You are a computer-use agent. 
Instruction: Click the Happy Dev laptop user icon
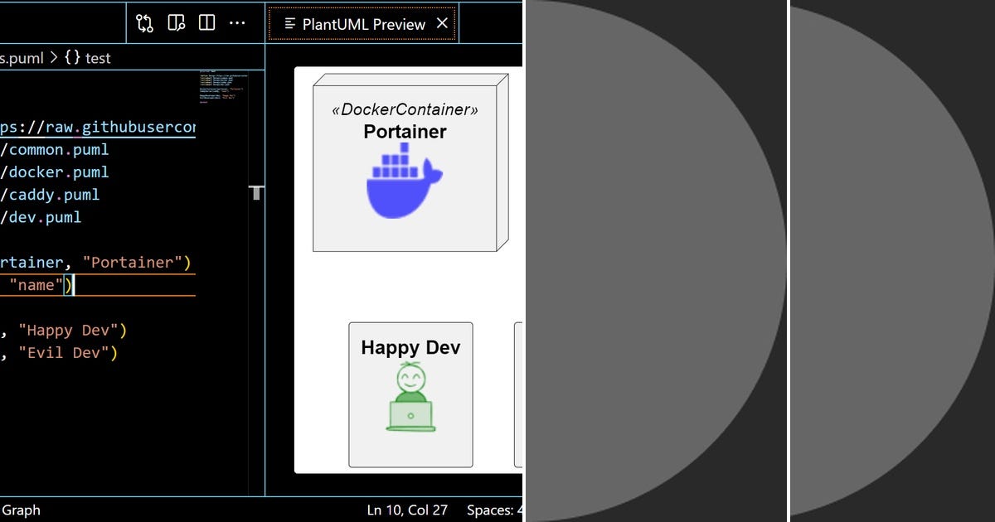point(410,398)
